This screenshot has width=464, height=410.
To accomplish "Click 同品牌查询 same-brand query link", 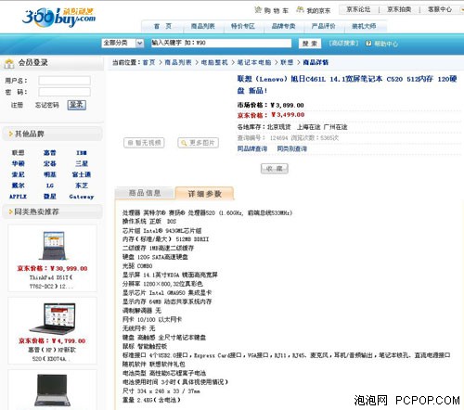I will pyautogui.click(x=252, y=149).
